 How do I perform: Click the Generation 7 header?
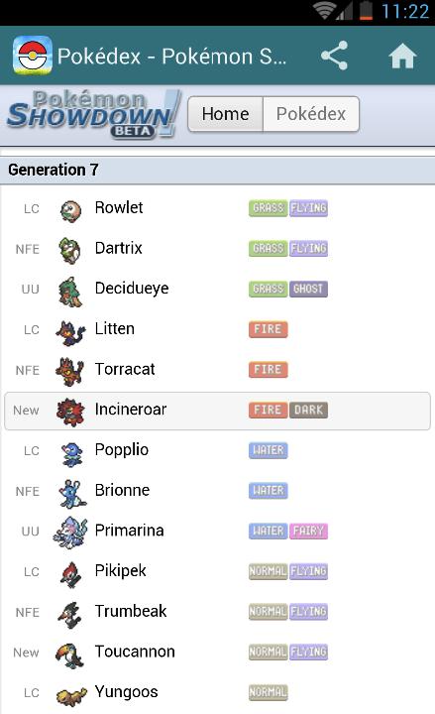pyautogui.click(x=218, y=170)
